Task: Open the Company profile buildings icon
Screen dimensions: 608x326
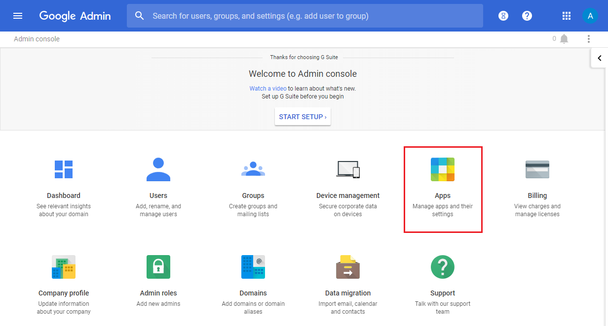Action: click(64, 267)
